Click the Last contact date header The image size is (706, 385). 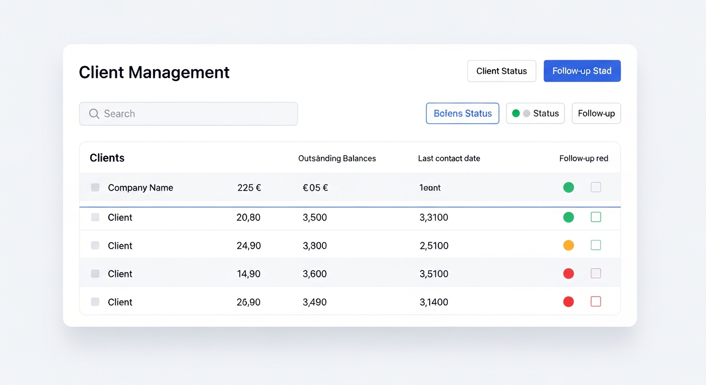[x=449, y=158]
